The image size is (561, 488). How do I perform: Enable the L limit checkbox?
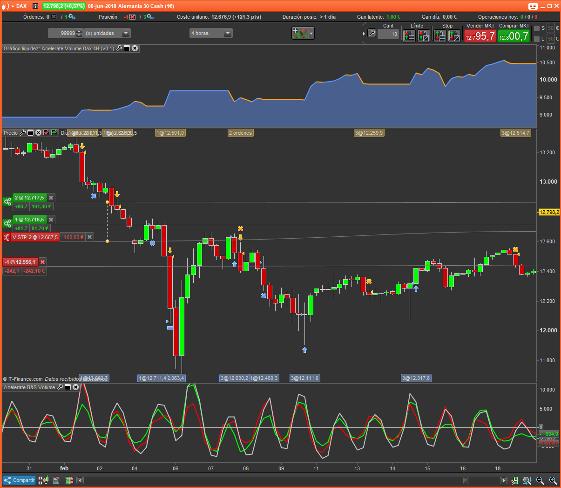click(537, 39)
